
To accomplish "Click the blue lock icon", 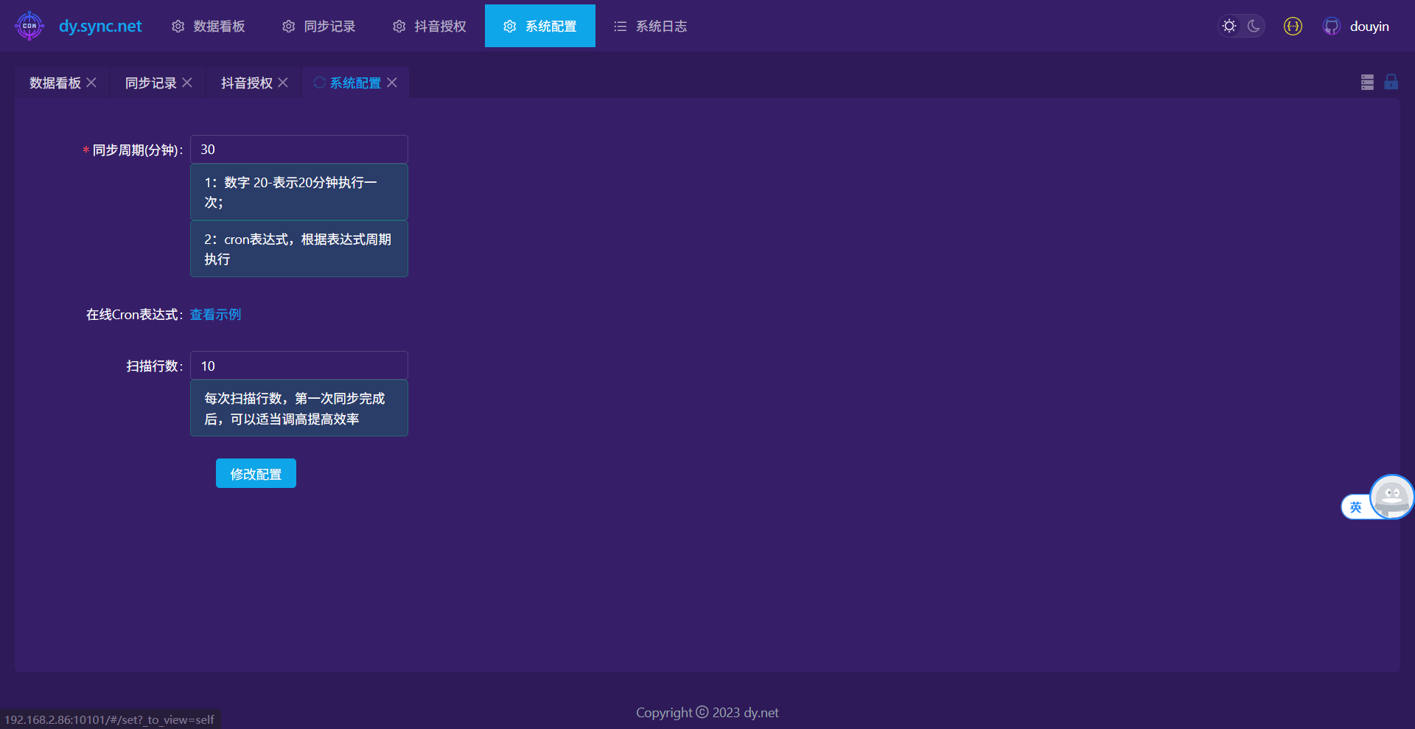I will click(x=1391, y=82).
